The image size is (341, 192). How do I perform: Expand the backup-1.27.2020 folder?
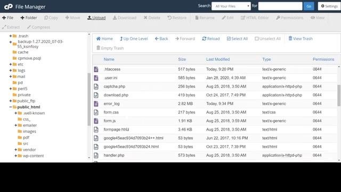click(11, 42)
